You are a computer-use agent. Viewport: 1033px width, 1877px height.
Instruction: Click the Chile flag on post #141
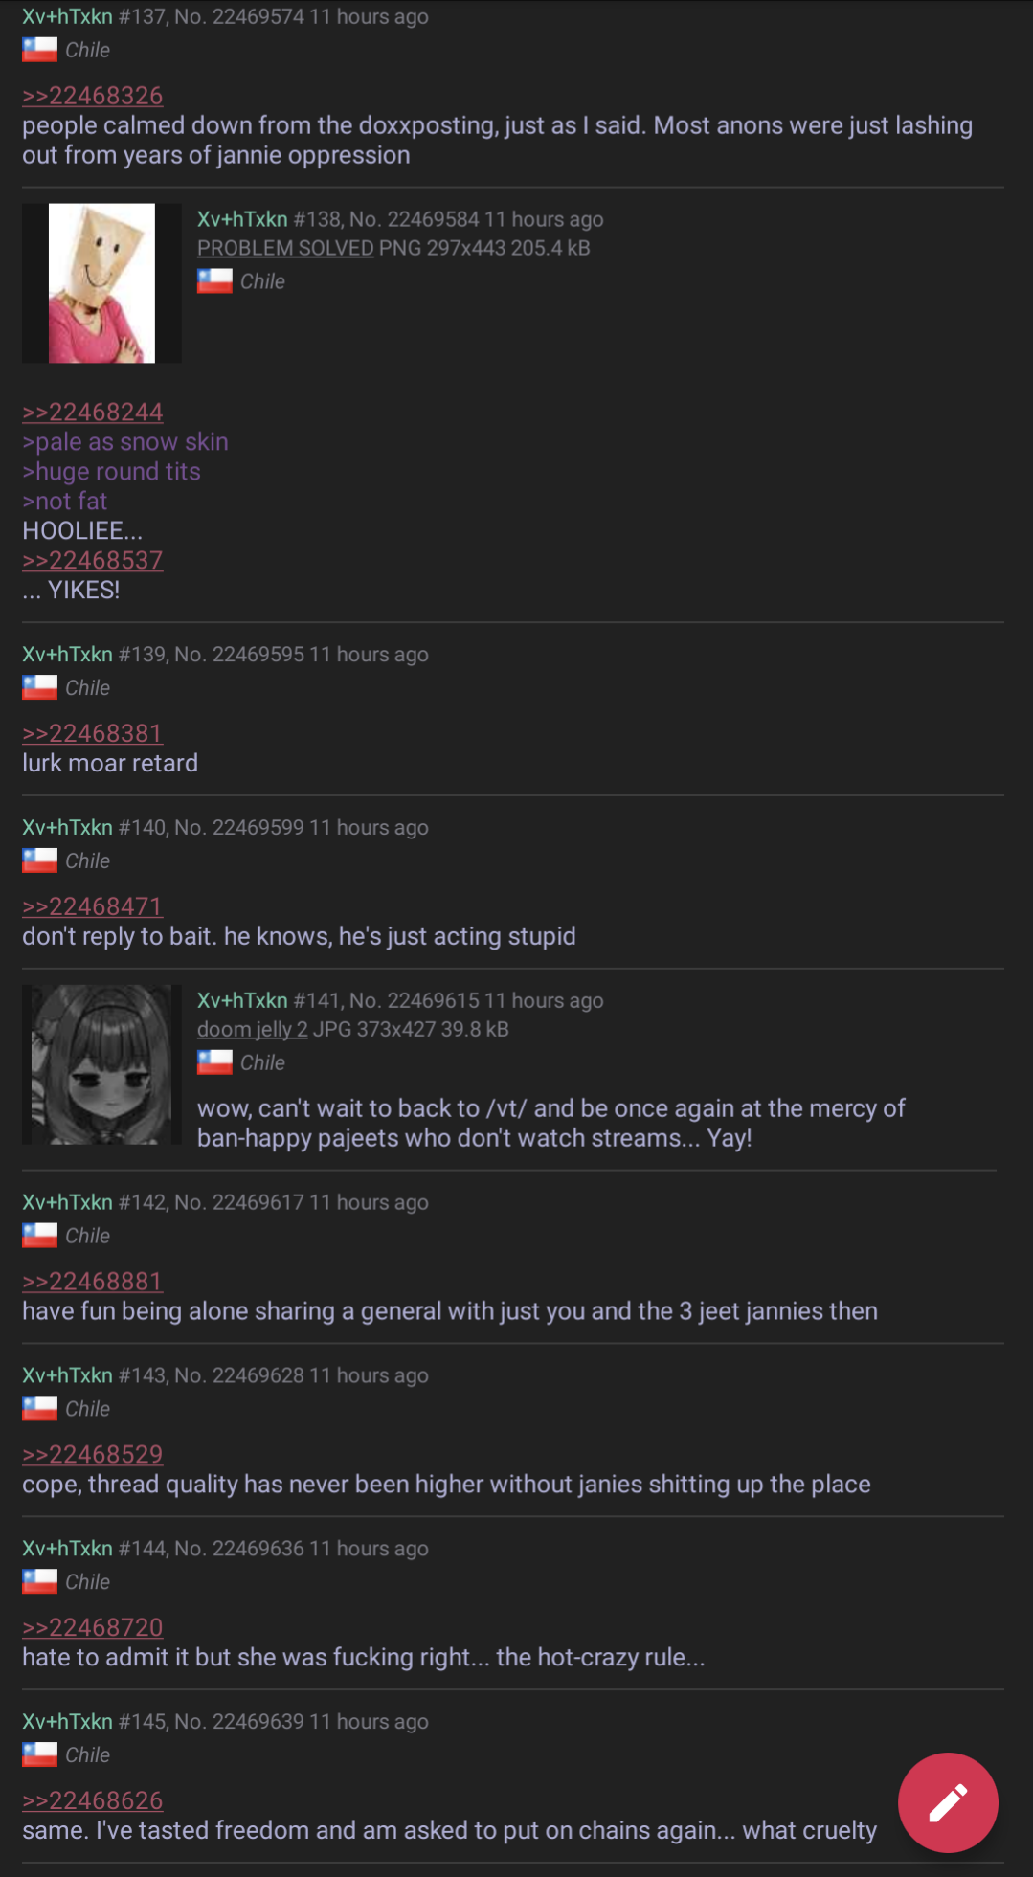[x=214, y=1062]
